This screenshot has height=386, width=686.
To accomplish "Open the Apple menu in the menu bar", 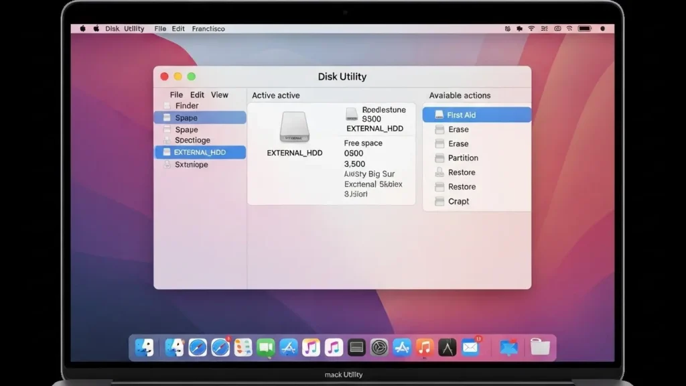I will (82, 29).
